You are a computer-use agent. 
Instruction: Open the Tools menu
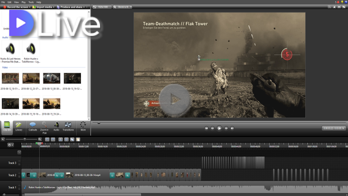(x=31, y=2)
